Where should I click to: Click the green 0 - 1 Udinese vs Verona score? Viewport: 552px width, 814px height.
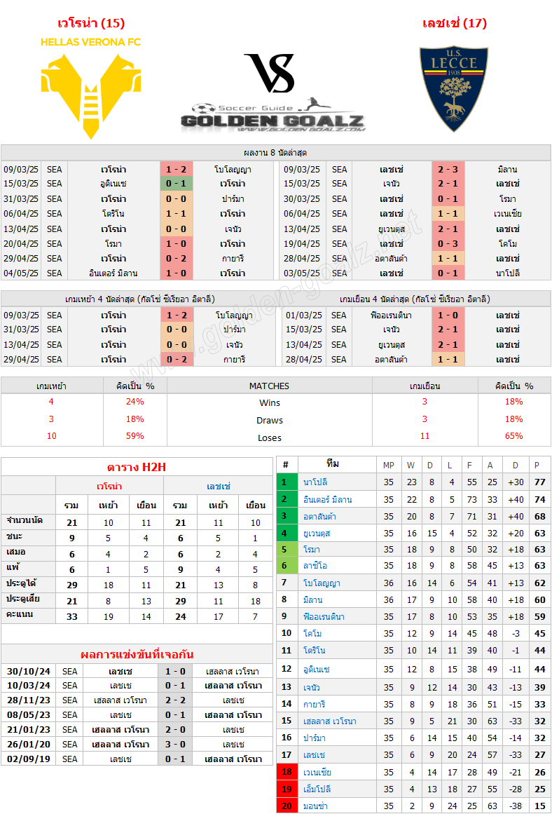[177, 184]
